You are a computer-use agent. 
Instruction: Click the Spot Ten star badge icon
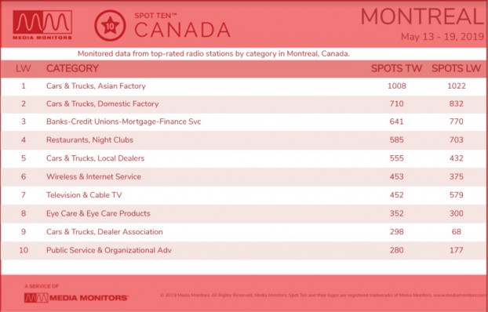click(110, 26)
